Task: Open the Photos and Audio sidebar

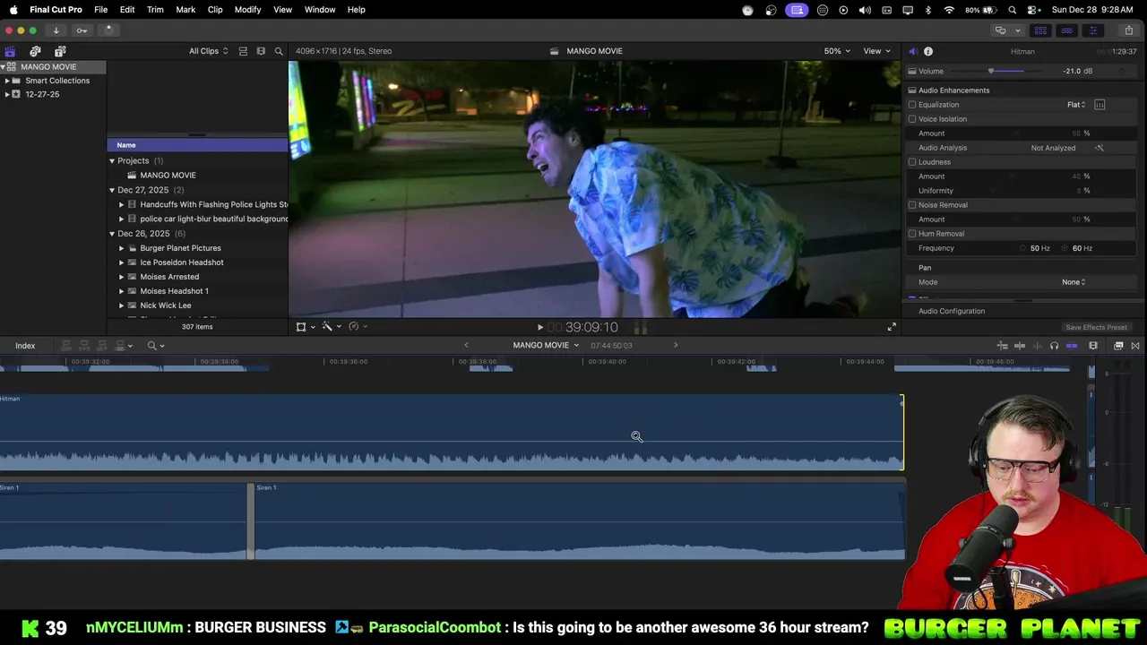Action: 35,51
